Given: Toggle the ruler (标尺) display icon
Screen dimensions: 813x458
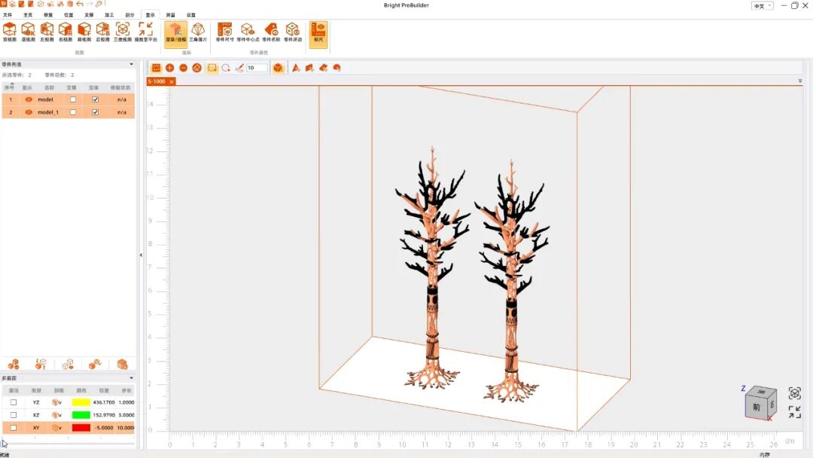Looking at the screenshot, I should 318,30.
